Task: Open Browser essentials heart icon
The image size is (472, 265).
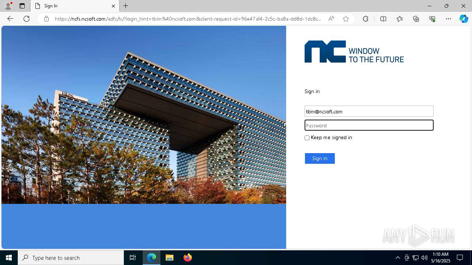Action: point(432,19)
